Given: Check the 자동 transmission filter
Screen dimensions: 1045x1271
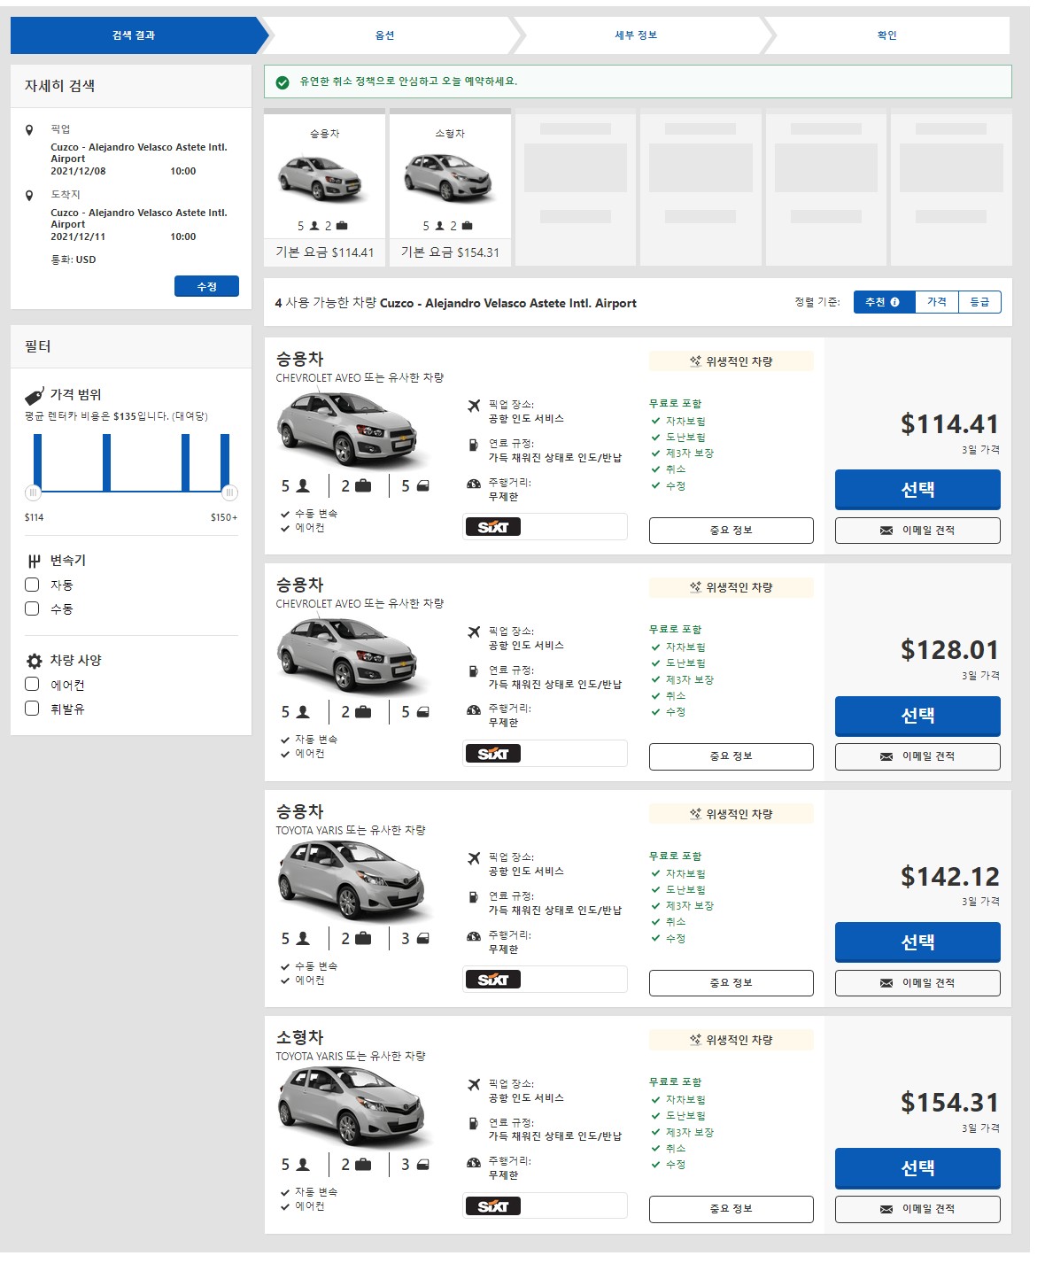Looking at the screenshot, I should [x=32, y=585].
